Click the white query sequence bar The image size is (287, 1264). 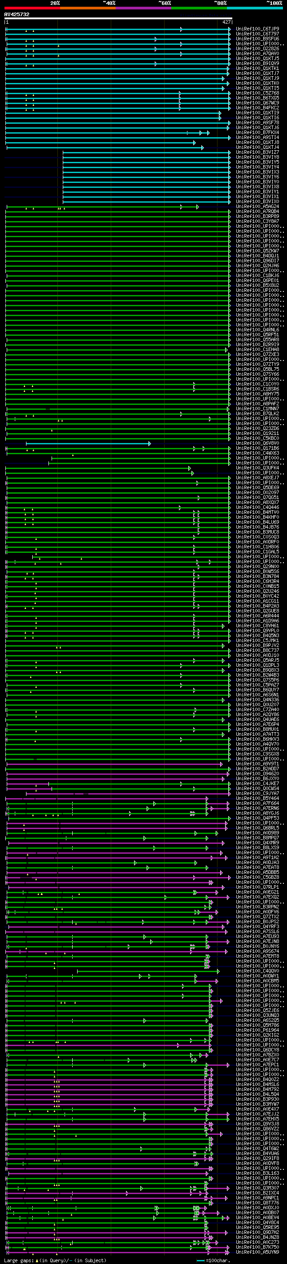[x=118, y=18]
